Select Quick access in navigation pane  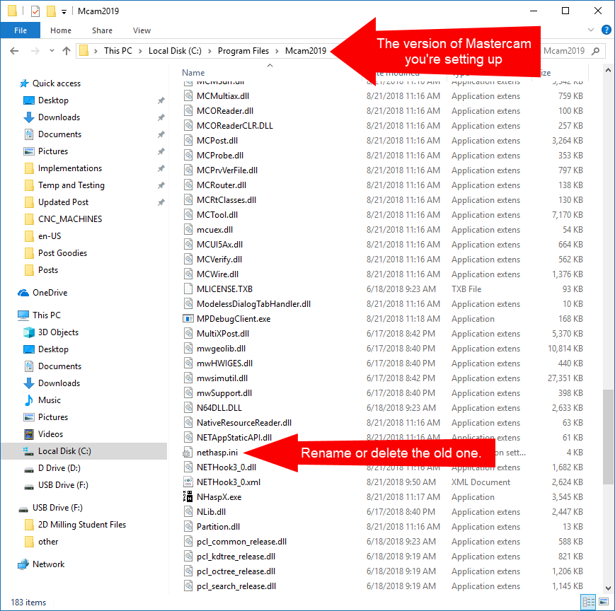tap(57, 83)
